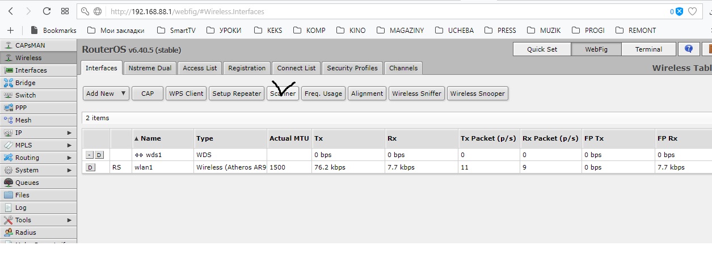Switch to the Interfaces tab

pyautogui.click(x=102, y=67)
